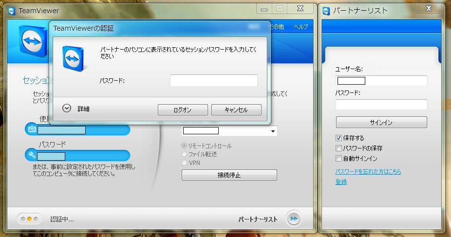Click your ID field in the main window

click(77, 130)
